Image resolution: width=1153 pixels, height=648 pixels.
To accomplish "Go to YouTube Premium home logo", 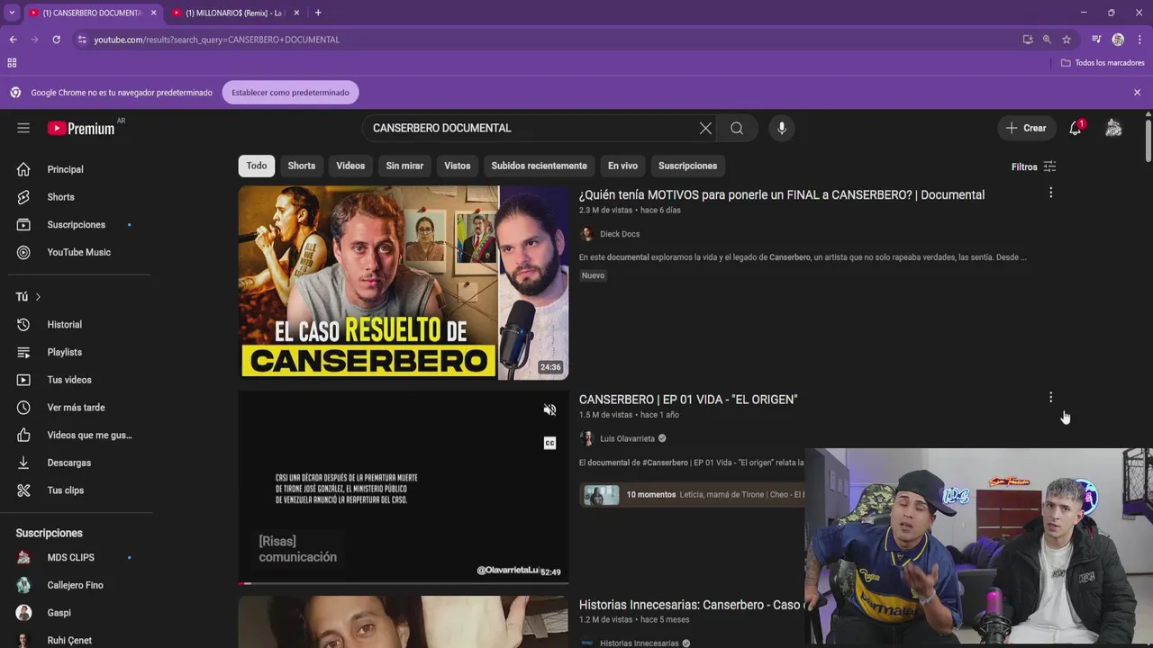I will [x=81, y=128].
